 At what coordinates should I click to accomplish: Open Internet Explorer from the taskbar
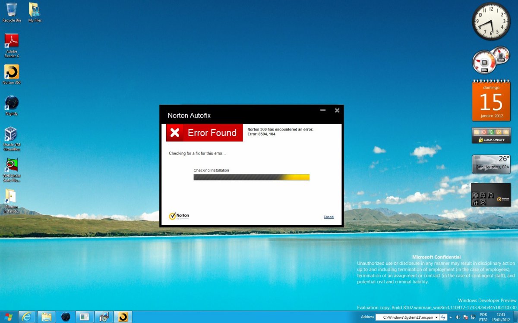click(26, 317)
